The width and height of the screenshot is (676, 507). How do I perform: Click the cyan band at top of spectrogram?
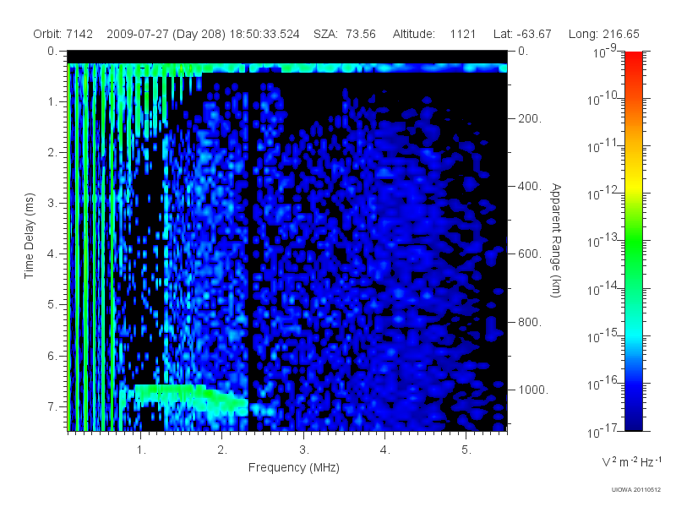(x=287, y=68)
